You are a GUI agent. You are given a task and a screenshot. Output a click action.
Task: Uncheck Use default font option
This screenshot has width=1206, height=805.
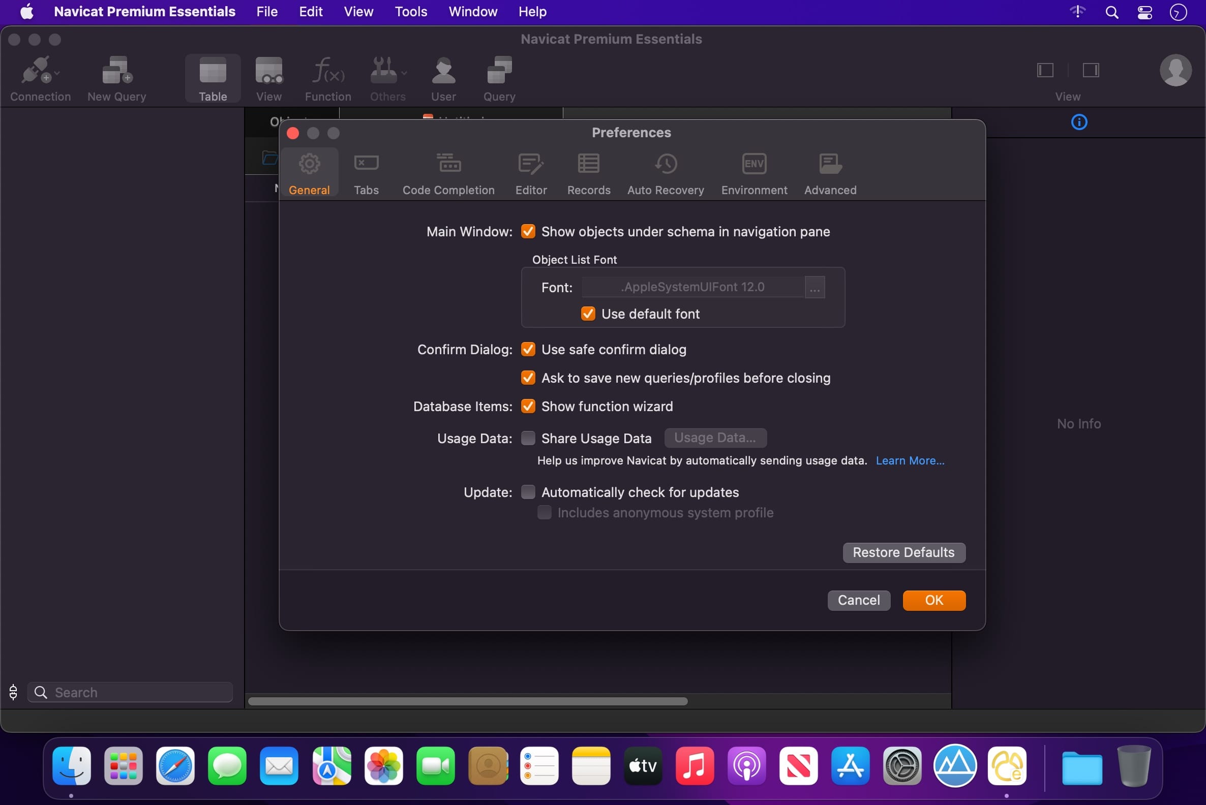point(588,314)
